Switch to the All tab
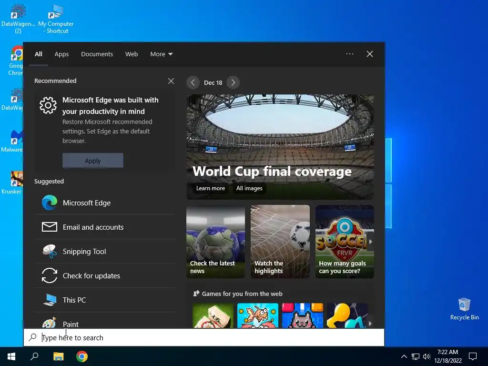Screen dimensions: 488x366 coord(39,54)
